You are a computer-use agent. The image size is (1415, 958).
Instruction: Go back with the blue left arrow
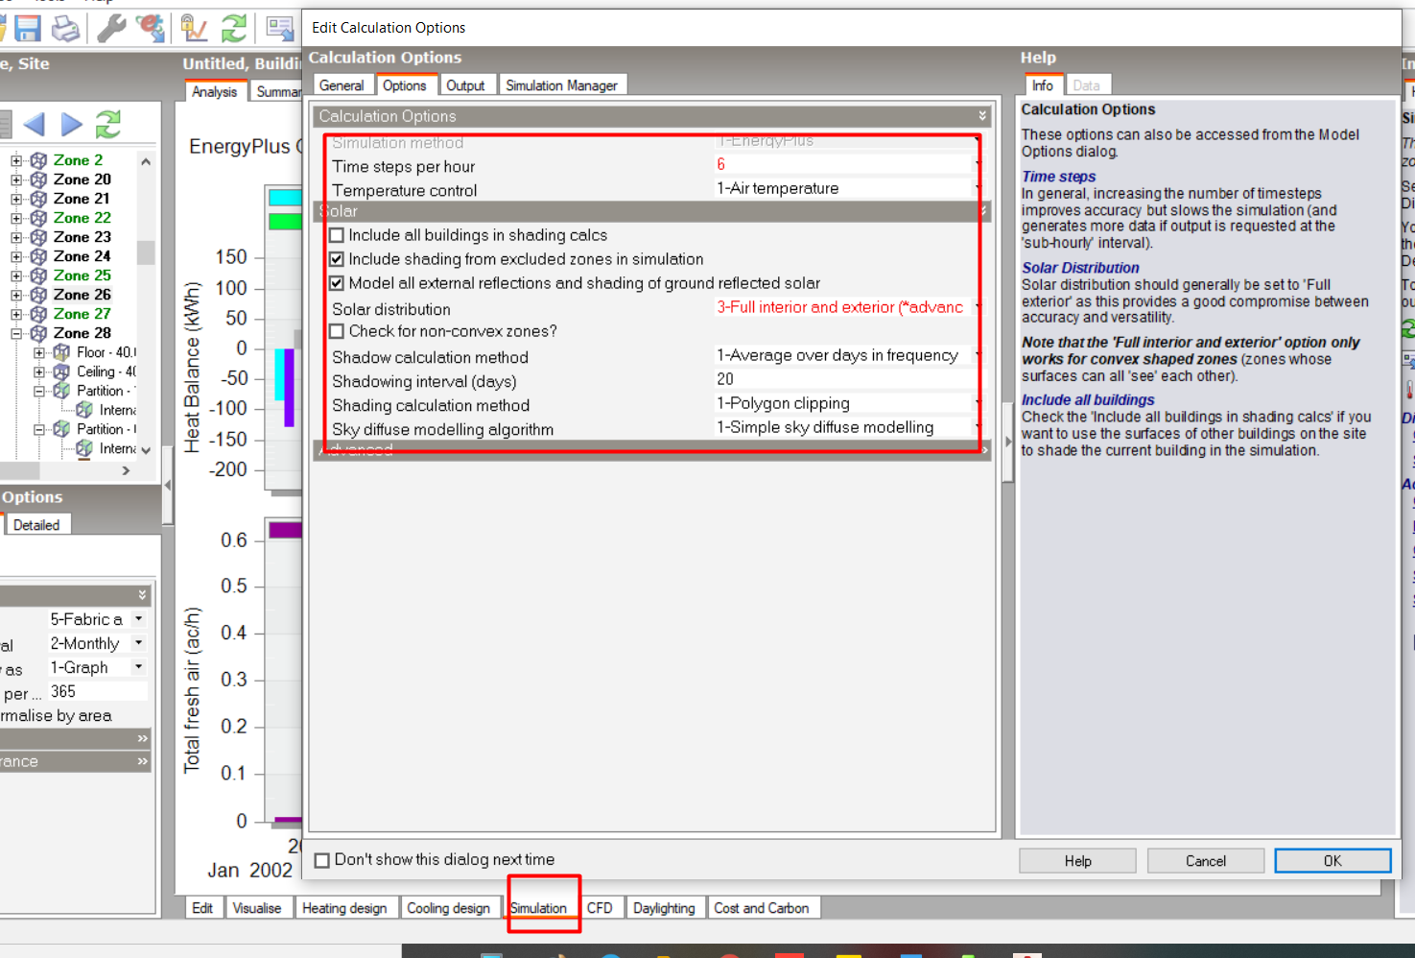tap(34, 124)
